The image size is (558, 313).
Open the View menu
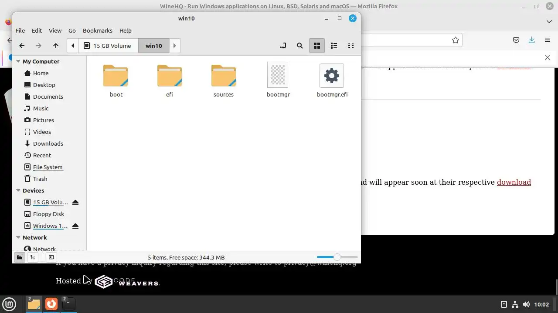pos(55,30)
